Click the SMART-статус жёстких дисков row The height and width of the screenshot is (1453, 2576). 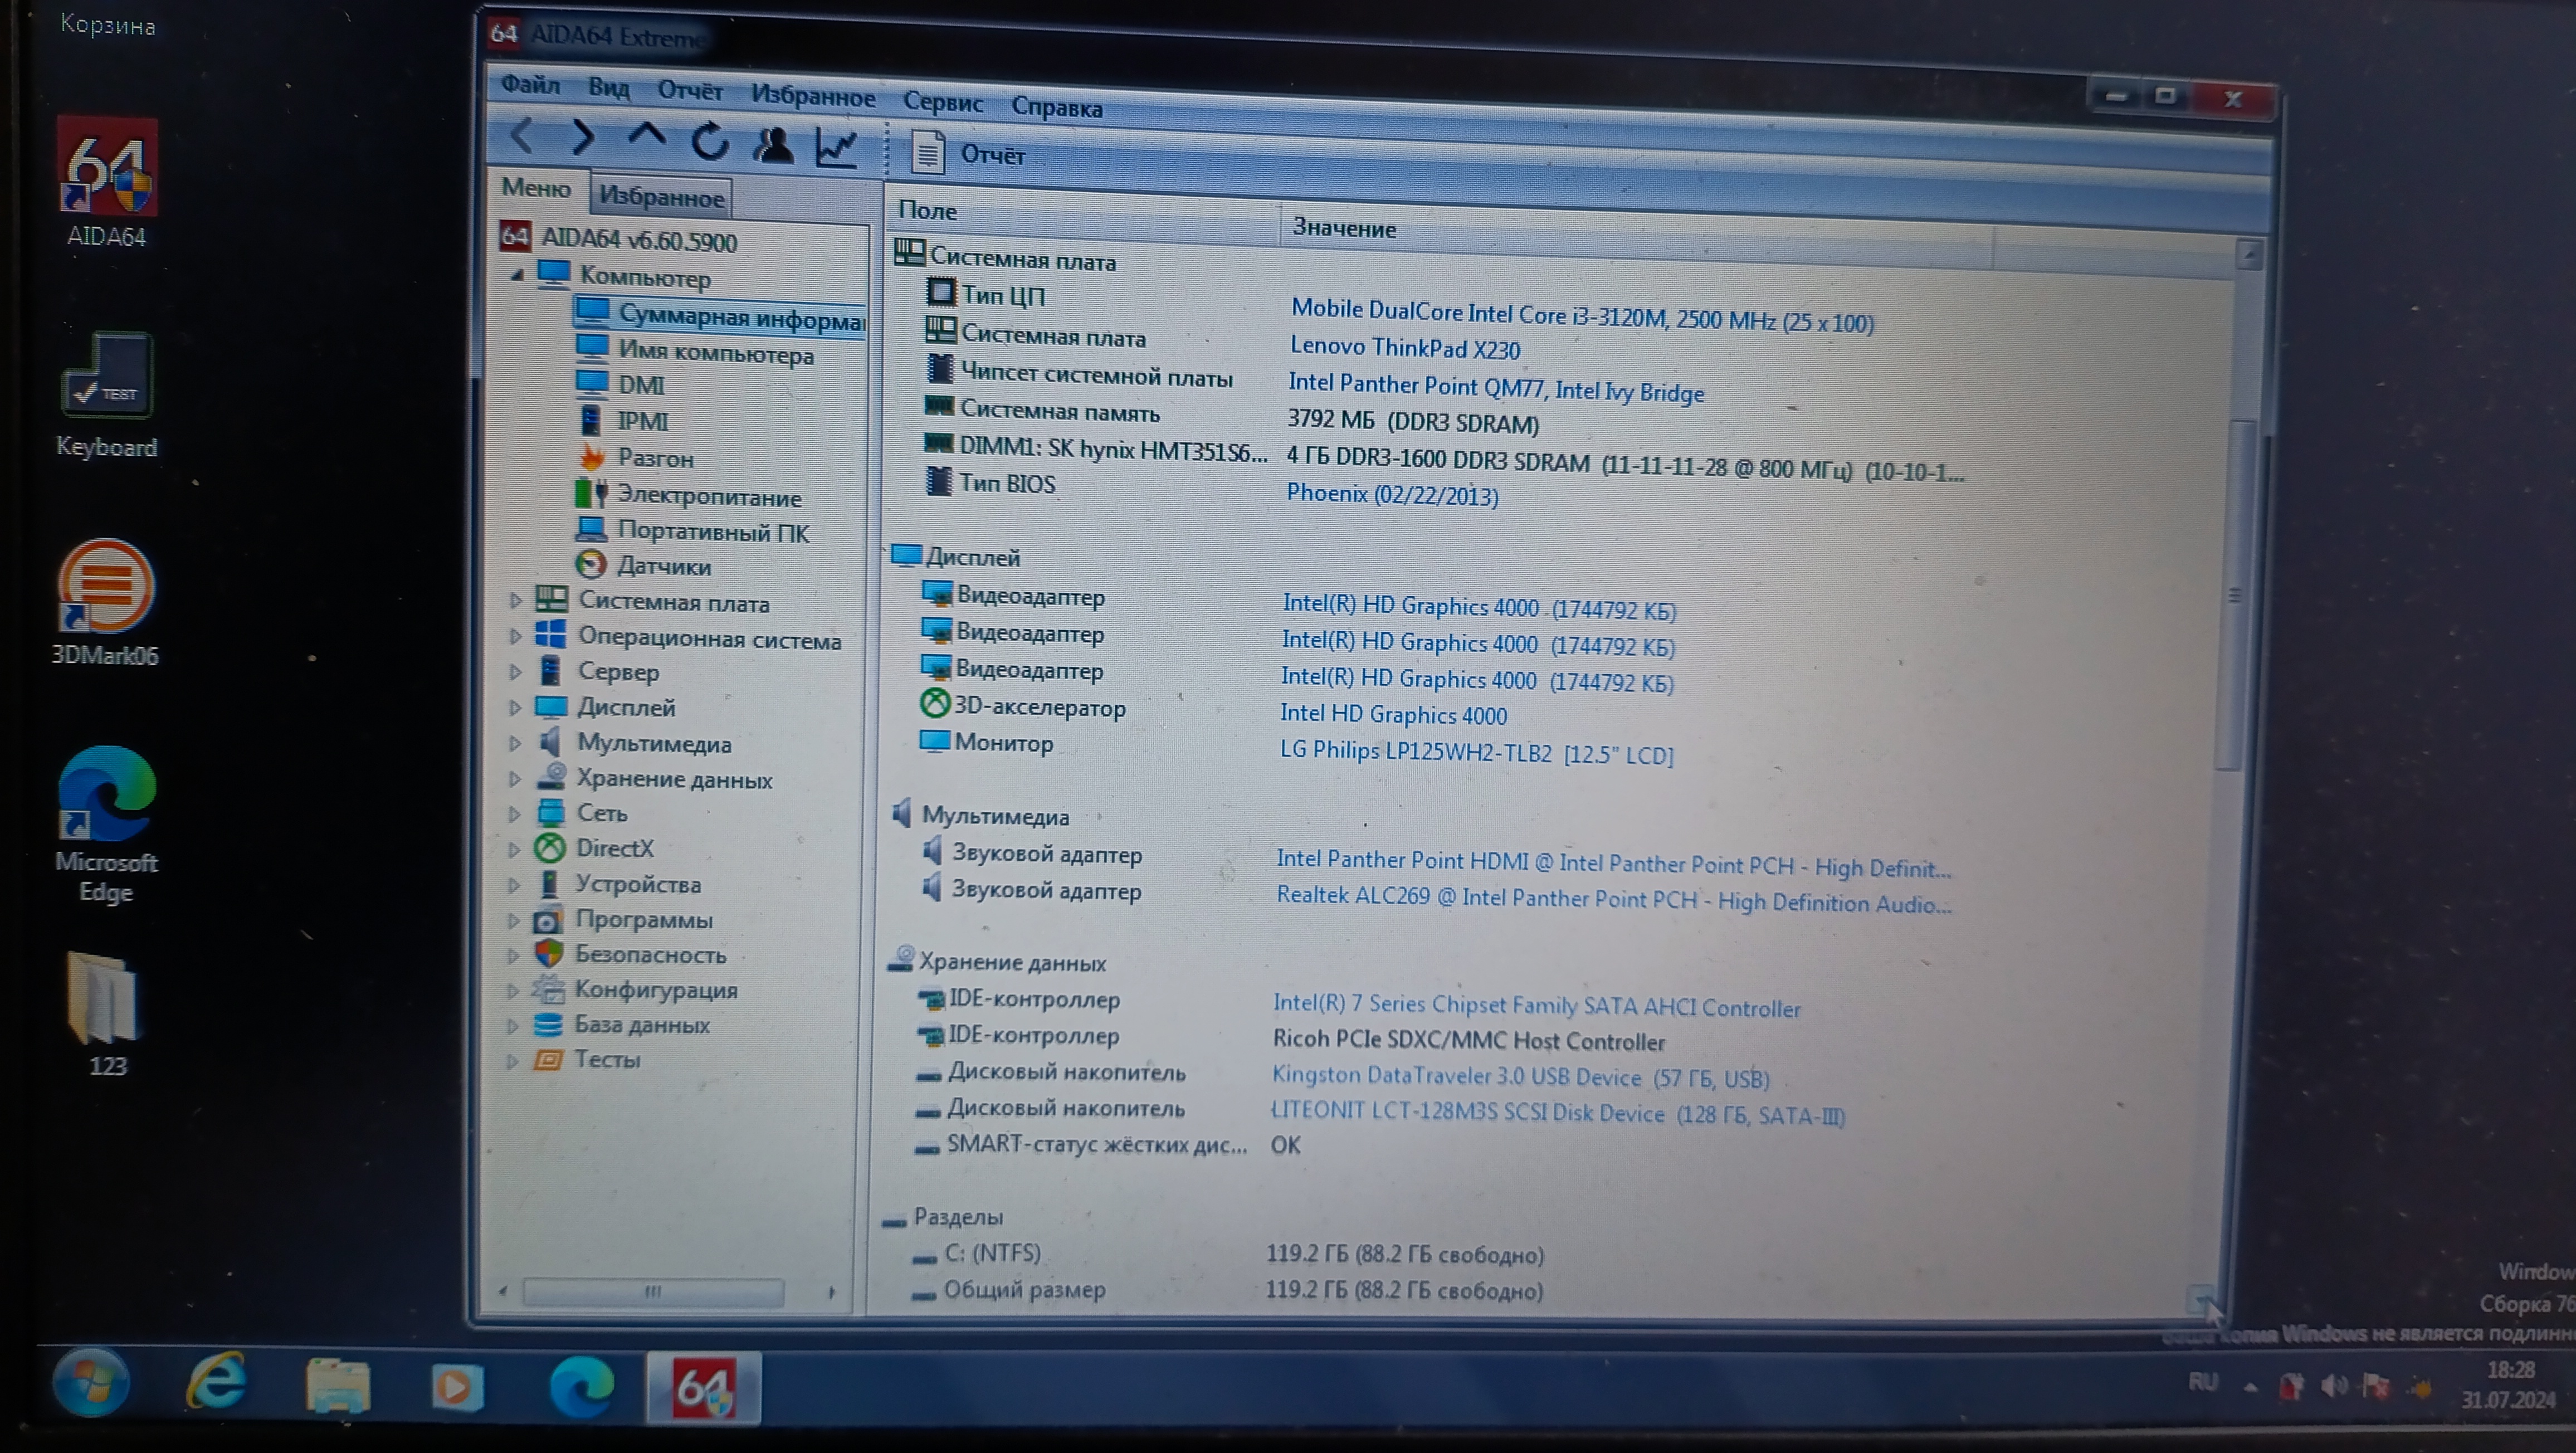[x=1109, y=1144]
